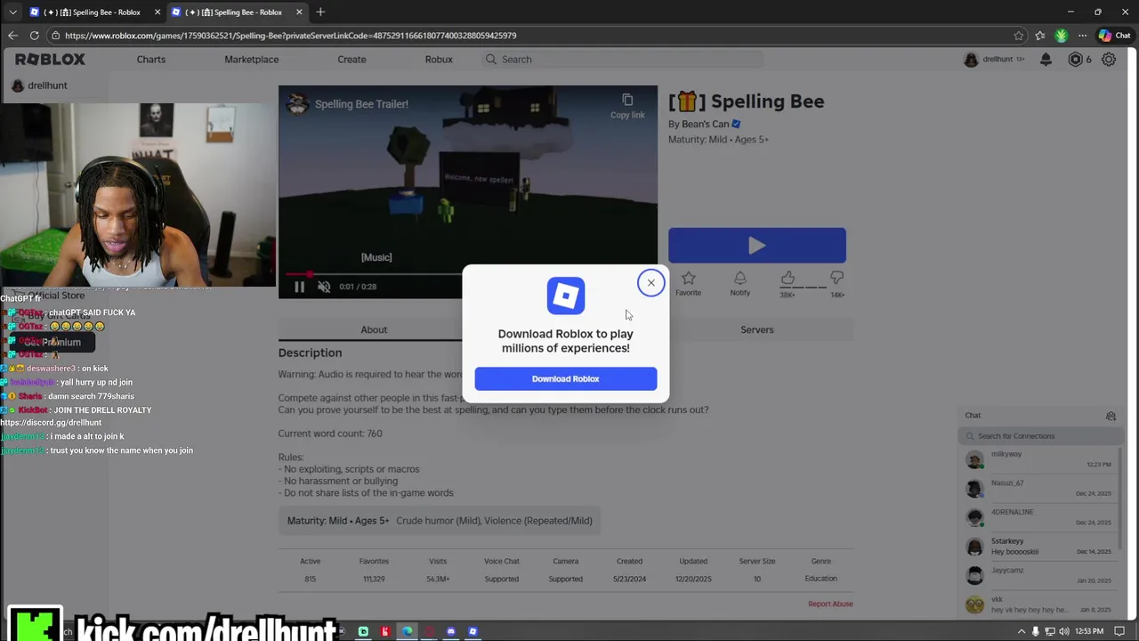Viewport: 1139px width, 641px height.
Task: Open chat with Jayycamz
Action: click(1039, 575)
